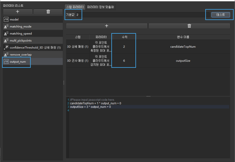Click the 수치 cell showing 6
This screenshot has height=162, width=235.
(x=124, y=61)
